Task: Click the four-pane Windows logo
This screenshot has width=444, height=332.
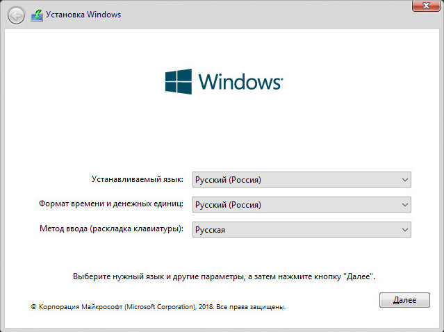Action: tap(179, 81)
